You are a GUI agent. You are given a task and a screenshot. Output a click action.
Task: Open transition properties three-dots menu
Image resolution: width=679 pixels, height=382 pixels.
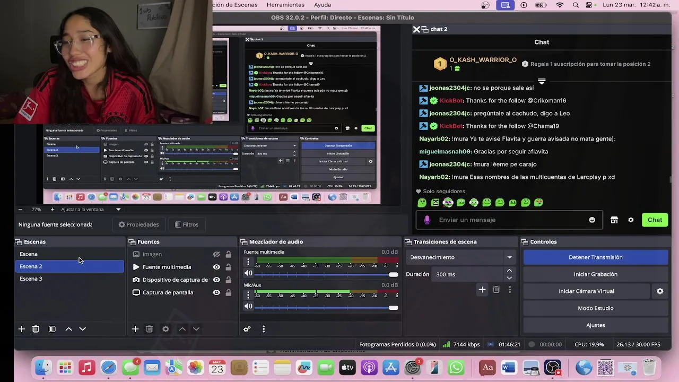click(x=510, y=290)
